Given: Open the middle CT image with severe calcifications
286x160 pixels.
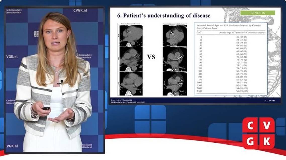Looking at the screenshot, I should click(x=175, y=59).
